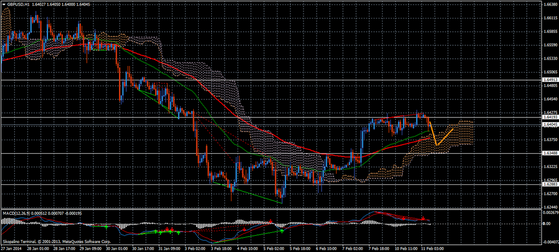
Task: Click the small triangle before GBPUSD,H1 title
Action: (x=4, y=4)
